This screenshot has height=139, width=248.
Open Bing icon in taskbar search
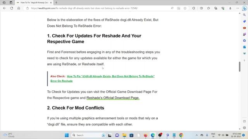103,135
